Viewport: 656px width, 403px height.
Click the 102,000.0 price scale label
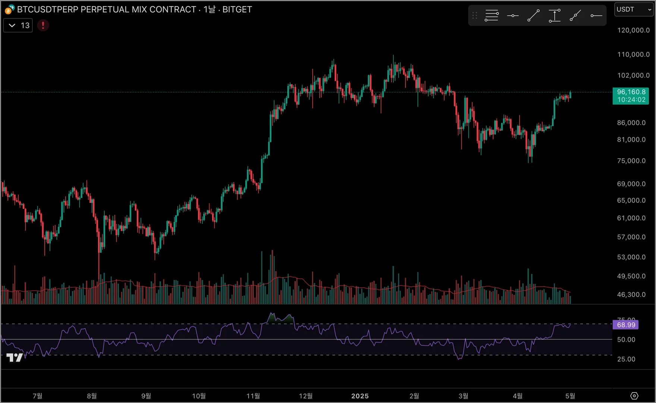pyautogui.click(x=634, y=75)
